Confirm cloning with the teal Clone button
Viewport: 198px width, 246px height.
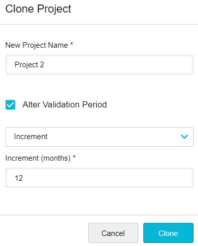tap(168, 233)
